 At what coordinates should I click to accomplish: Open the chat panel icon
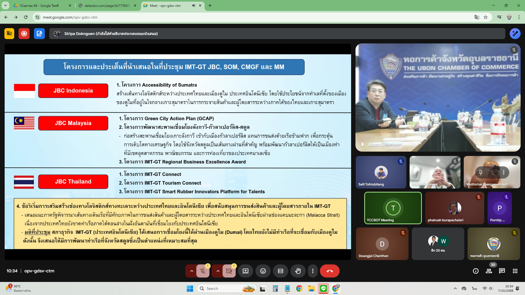[502, 271]
